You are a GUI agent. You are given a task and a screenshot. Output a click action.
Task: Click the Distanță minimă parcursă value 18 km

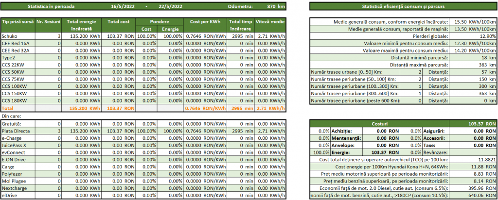[473, 58]
